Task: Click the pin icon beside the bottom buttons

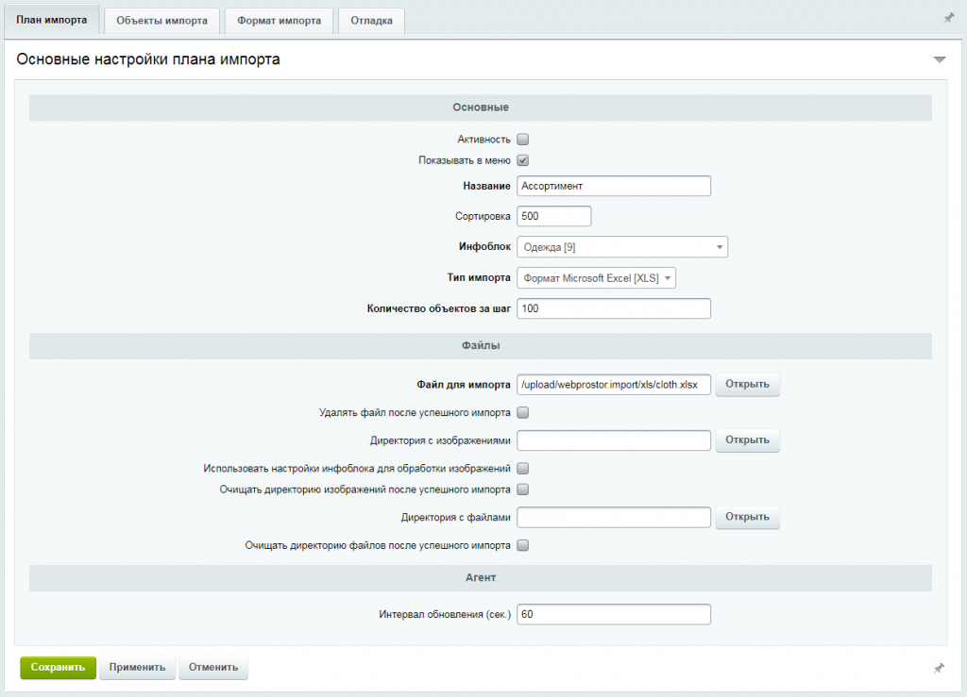Action: pos(939,668)
